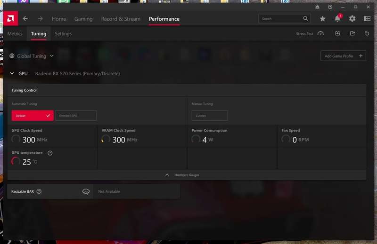Close the AMD Software window
The width and height of the screenshot is (377, 244).
click(x=368, y=7)
